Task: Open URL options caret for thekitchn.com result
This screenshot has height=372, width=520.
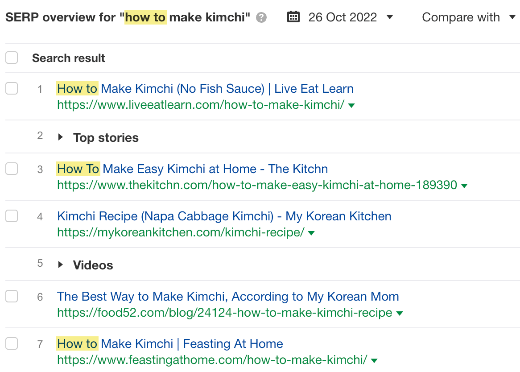Action: (x=465, y=185)
